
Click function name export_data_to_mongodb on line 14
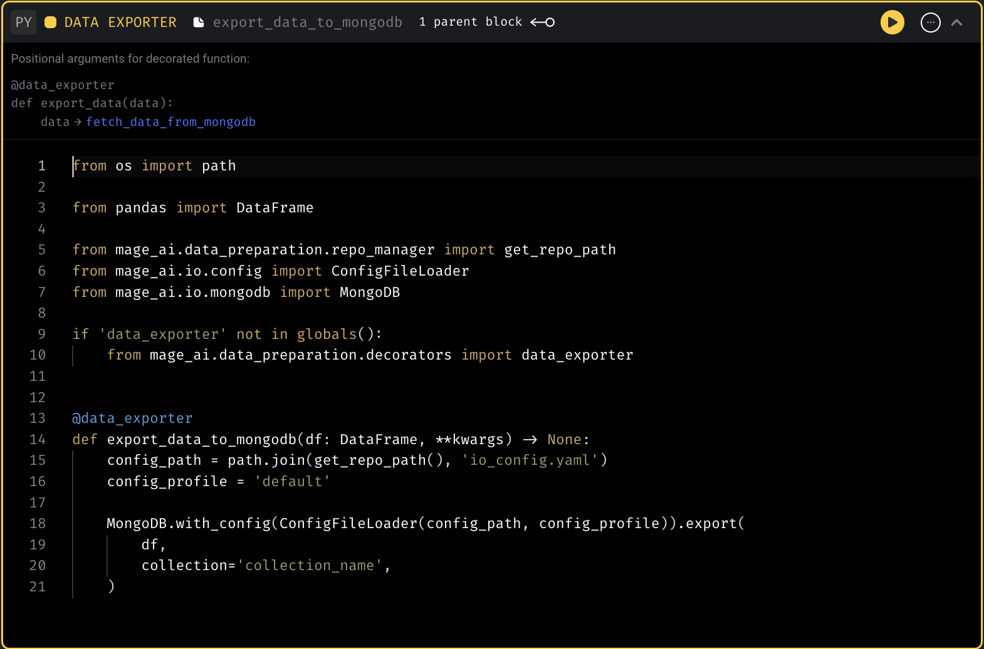click(x=201, y=440)
